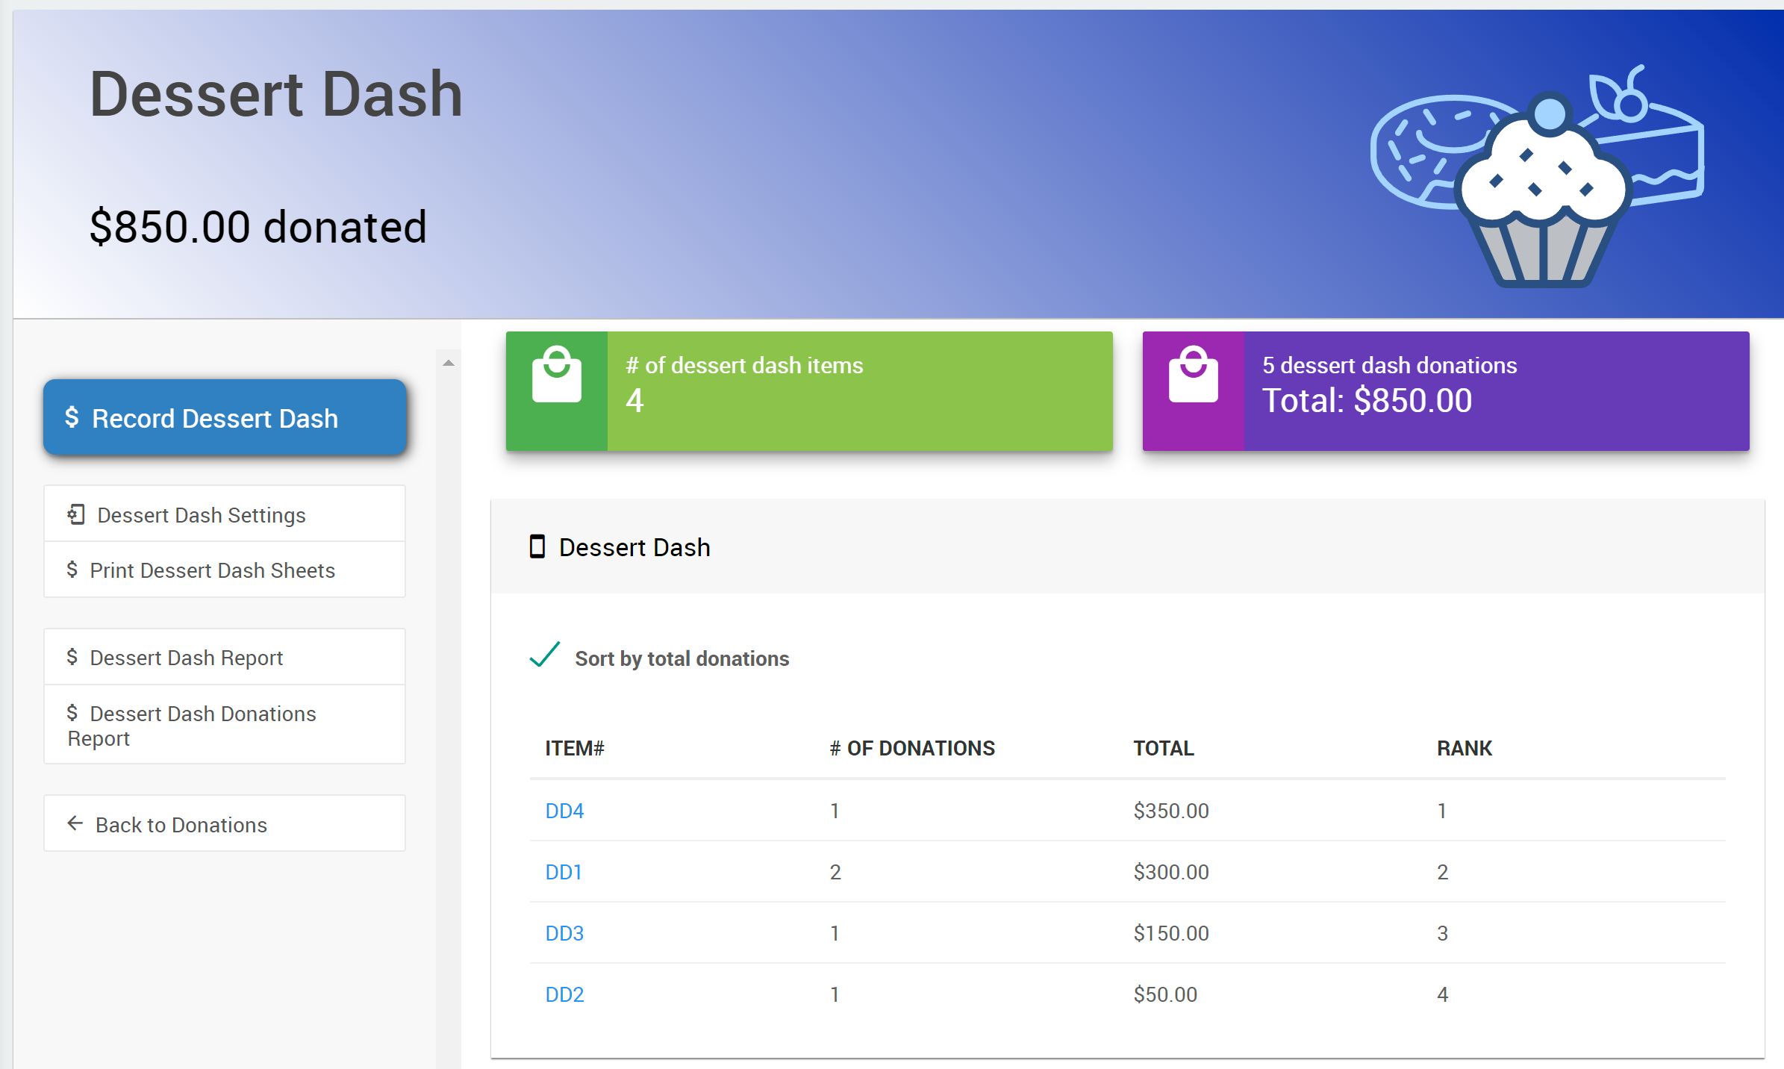1784x1069 pixels.
Task: Click dollar icon on Record Dessert Dash
Action: (72, 417)
